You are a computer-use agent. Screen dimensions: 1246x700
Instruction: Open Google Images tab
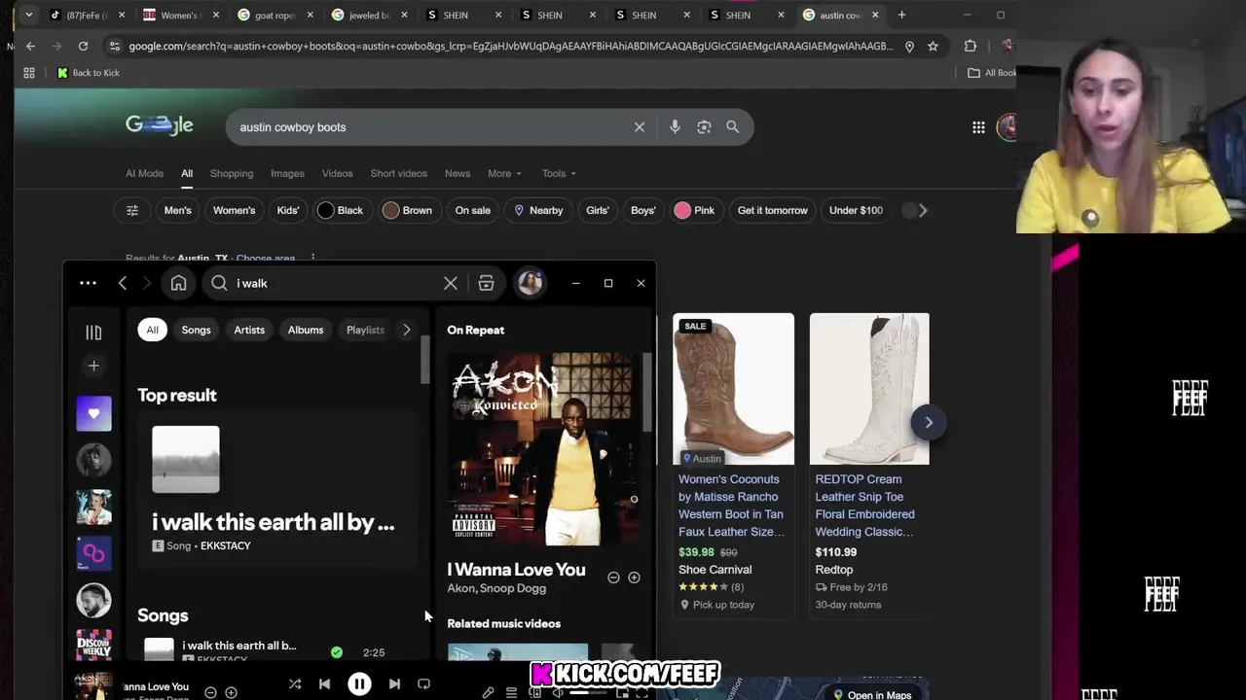point(287,173)
